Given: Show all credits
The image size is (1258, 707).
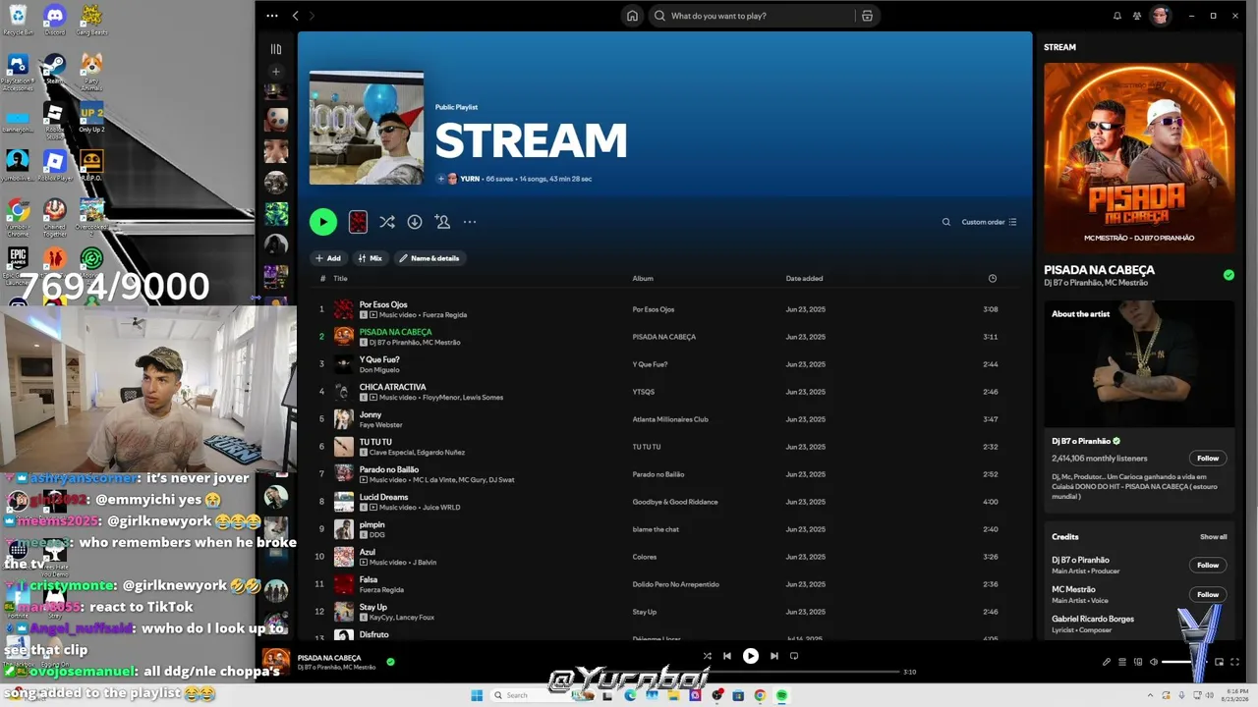Looking at the screenshot, I should coord(1214,537).
